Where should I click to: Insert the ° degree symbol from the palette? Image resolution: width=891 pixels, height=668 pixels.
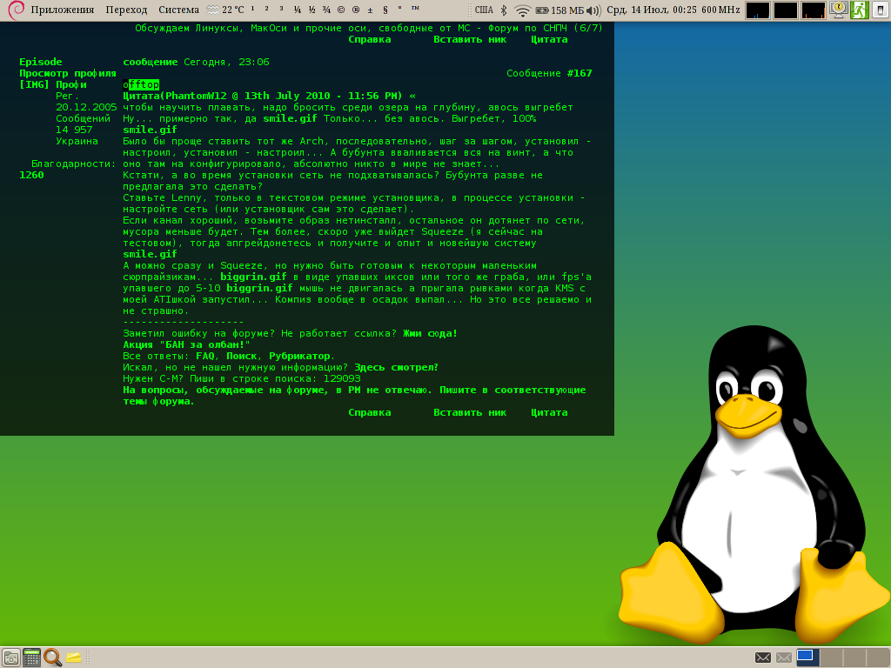(400, 9)
